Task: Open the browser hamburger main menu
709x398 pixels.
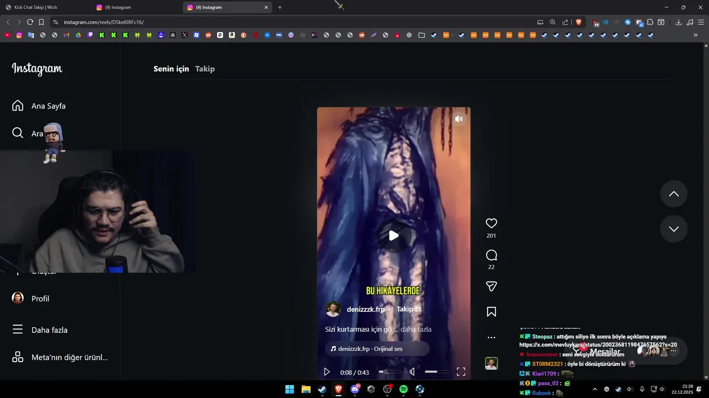Action: 701,22
